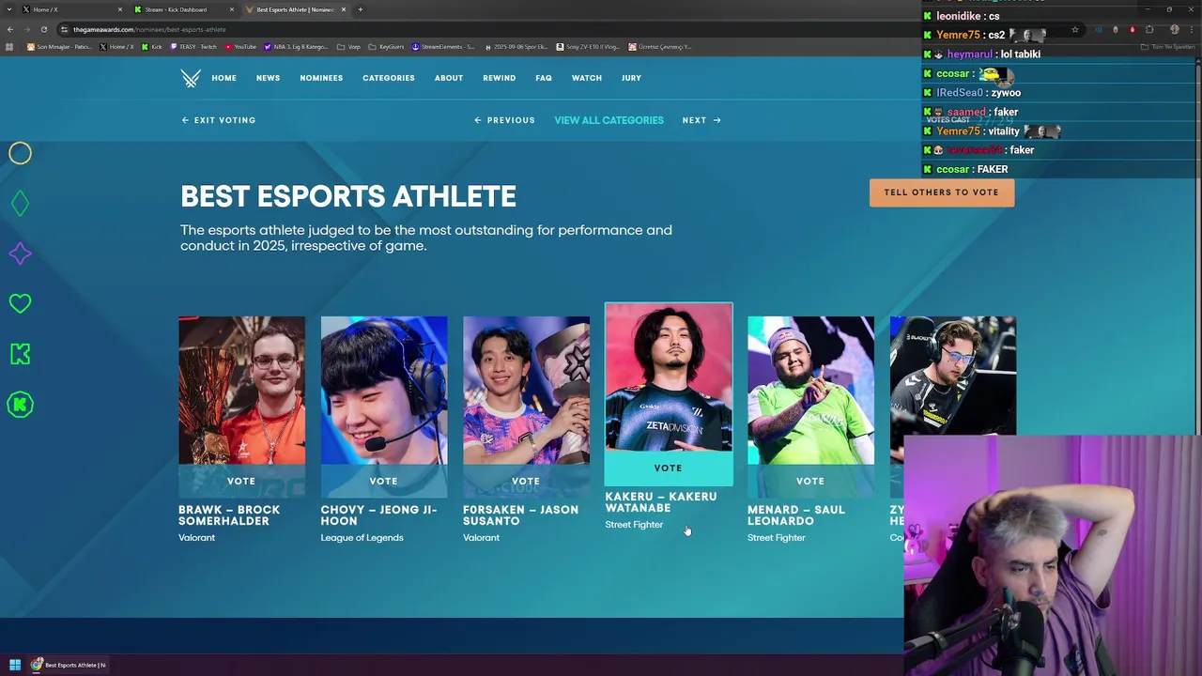Open the Kick bookmark

(x=151, y=47)
